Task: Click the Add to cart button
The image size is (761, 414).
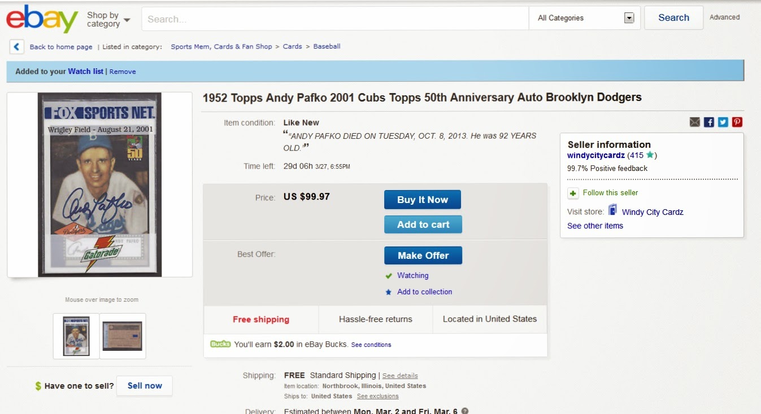Action: pos(423,224)
